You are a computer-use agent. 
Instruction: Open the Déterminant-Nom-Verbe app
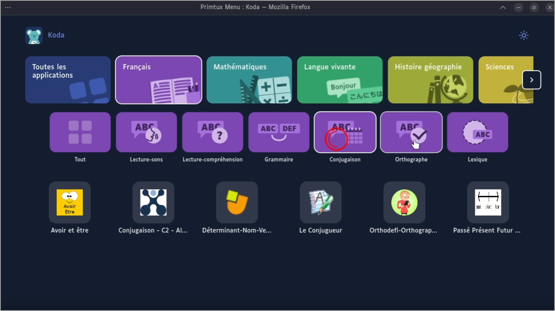point(237,202)
